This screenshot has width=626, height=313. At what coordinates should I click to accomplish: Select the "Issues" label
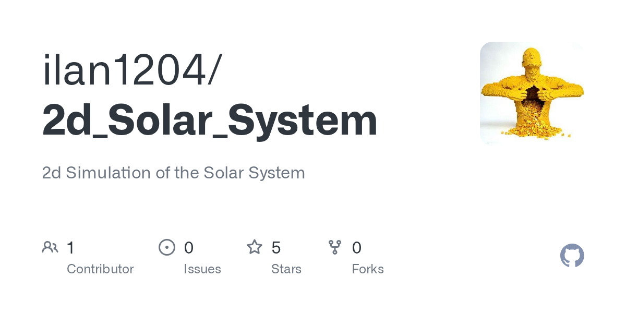202,269
